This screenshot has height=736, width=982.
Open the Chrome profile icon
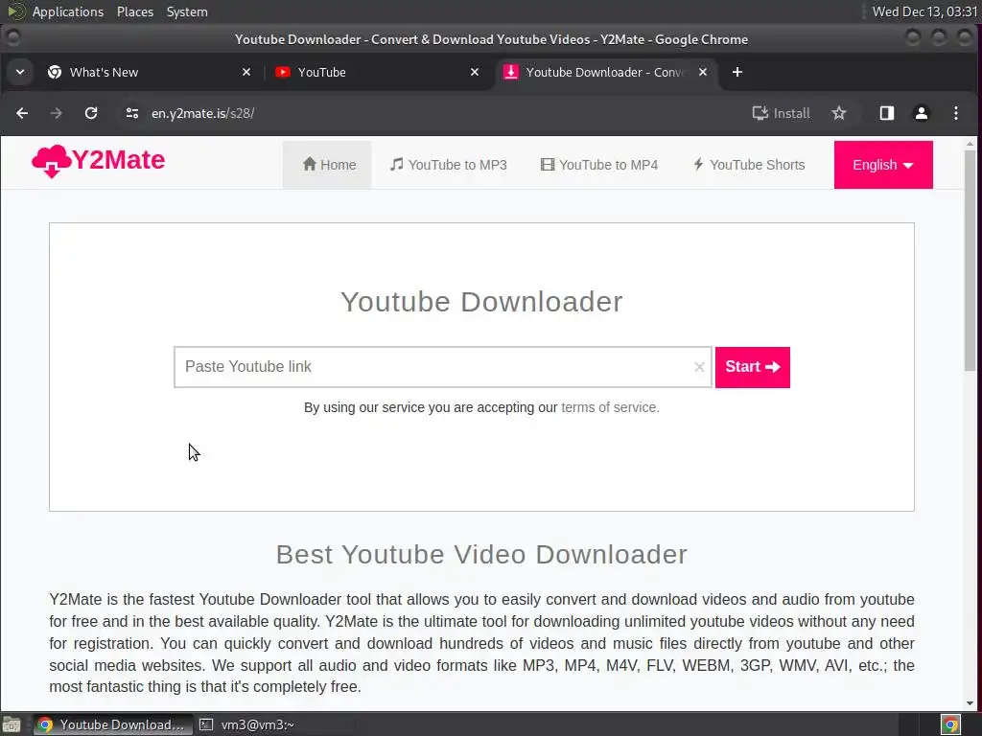point(922,113)
